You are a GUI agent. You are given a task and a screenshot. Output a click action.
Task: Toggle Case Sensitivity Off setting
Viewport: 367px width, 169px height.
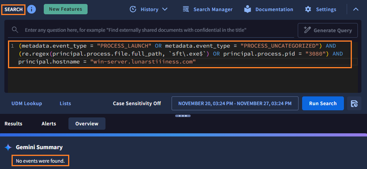click(x=137, y=103)
